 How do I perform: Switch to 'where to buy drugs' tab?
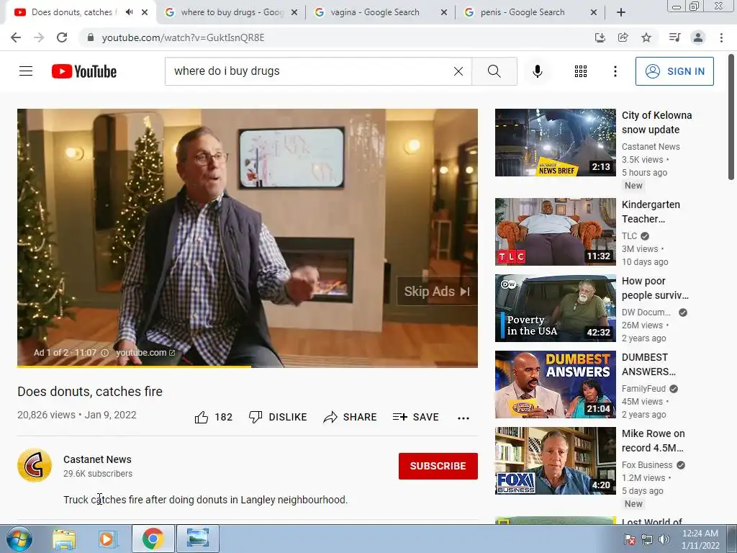tap(231, 12)
